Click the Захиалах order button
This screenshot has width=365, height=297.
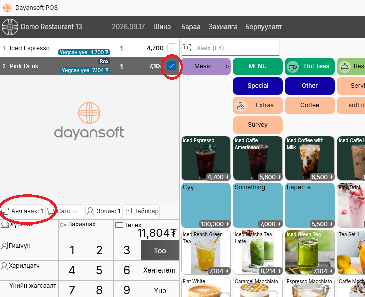click(x=86, y=230)
